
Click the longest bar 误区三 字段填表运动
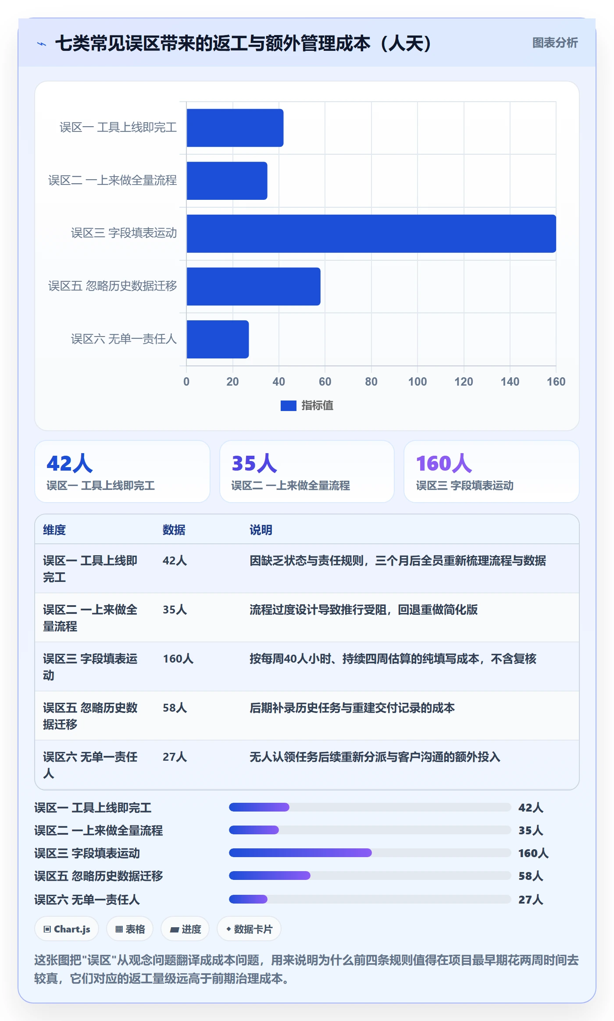(371, 234)
